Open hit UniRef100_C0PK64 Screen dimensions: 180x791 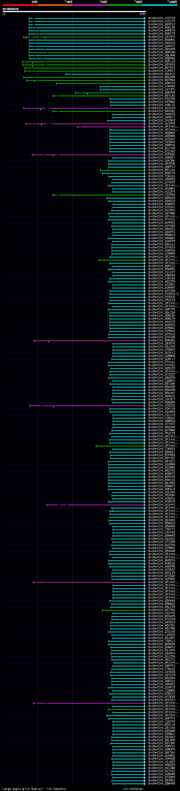pyautogui.click(x=161, y=86)
